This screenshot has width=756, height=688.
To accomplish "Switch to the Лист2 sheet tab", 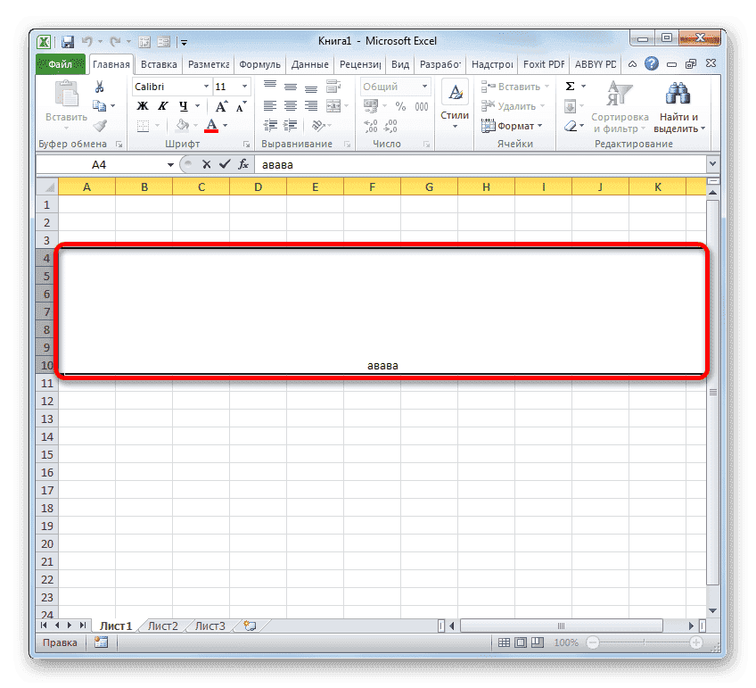I will pyautogui.click(x=161, y=626).
